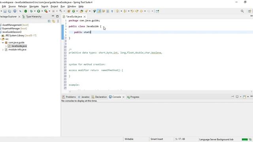Close the JavaGuide.java editor tab
The height and width of the screenshot is (142, 253).
pos(85,17)
